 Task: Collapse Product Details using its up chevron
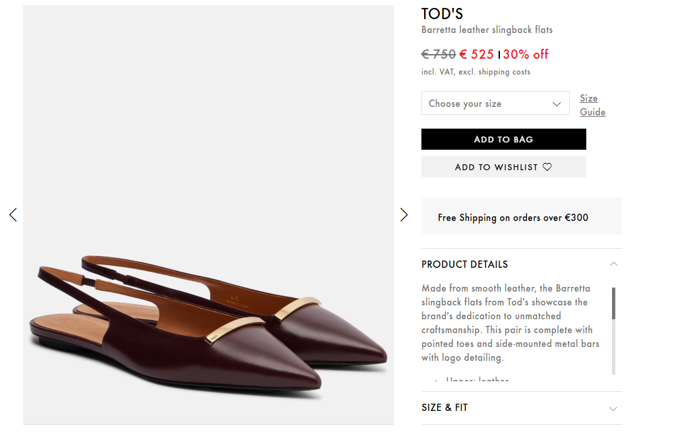pos(613,264)
